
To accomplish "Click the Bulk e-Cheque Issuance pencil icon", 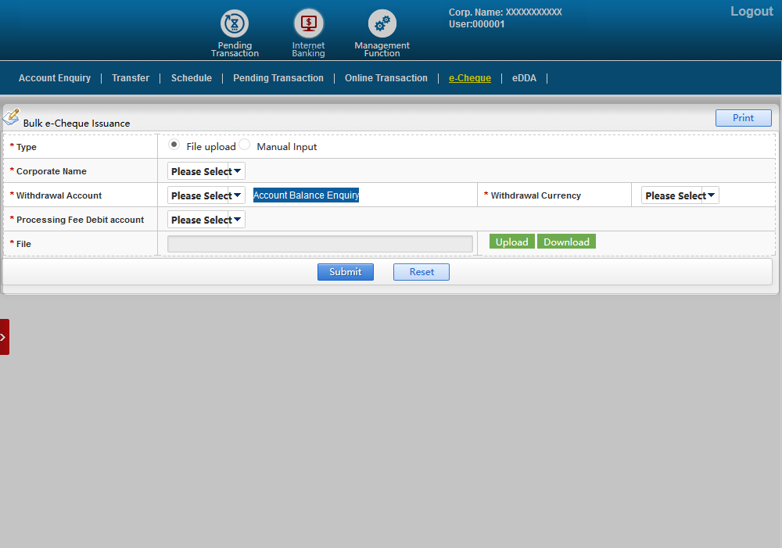I will point(11,117).
